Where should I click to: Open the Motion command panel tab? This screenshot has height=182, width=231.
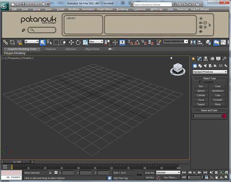(212, 59)
